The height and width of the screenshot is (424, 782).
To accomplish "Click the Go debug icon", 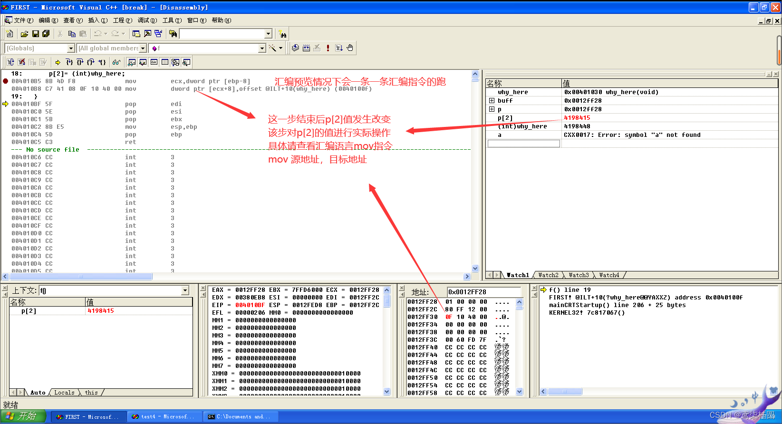I will pos(339,48).
